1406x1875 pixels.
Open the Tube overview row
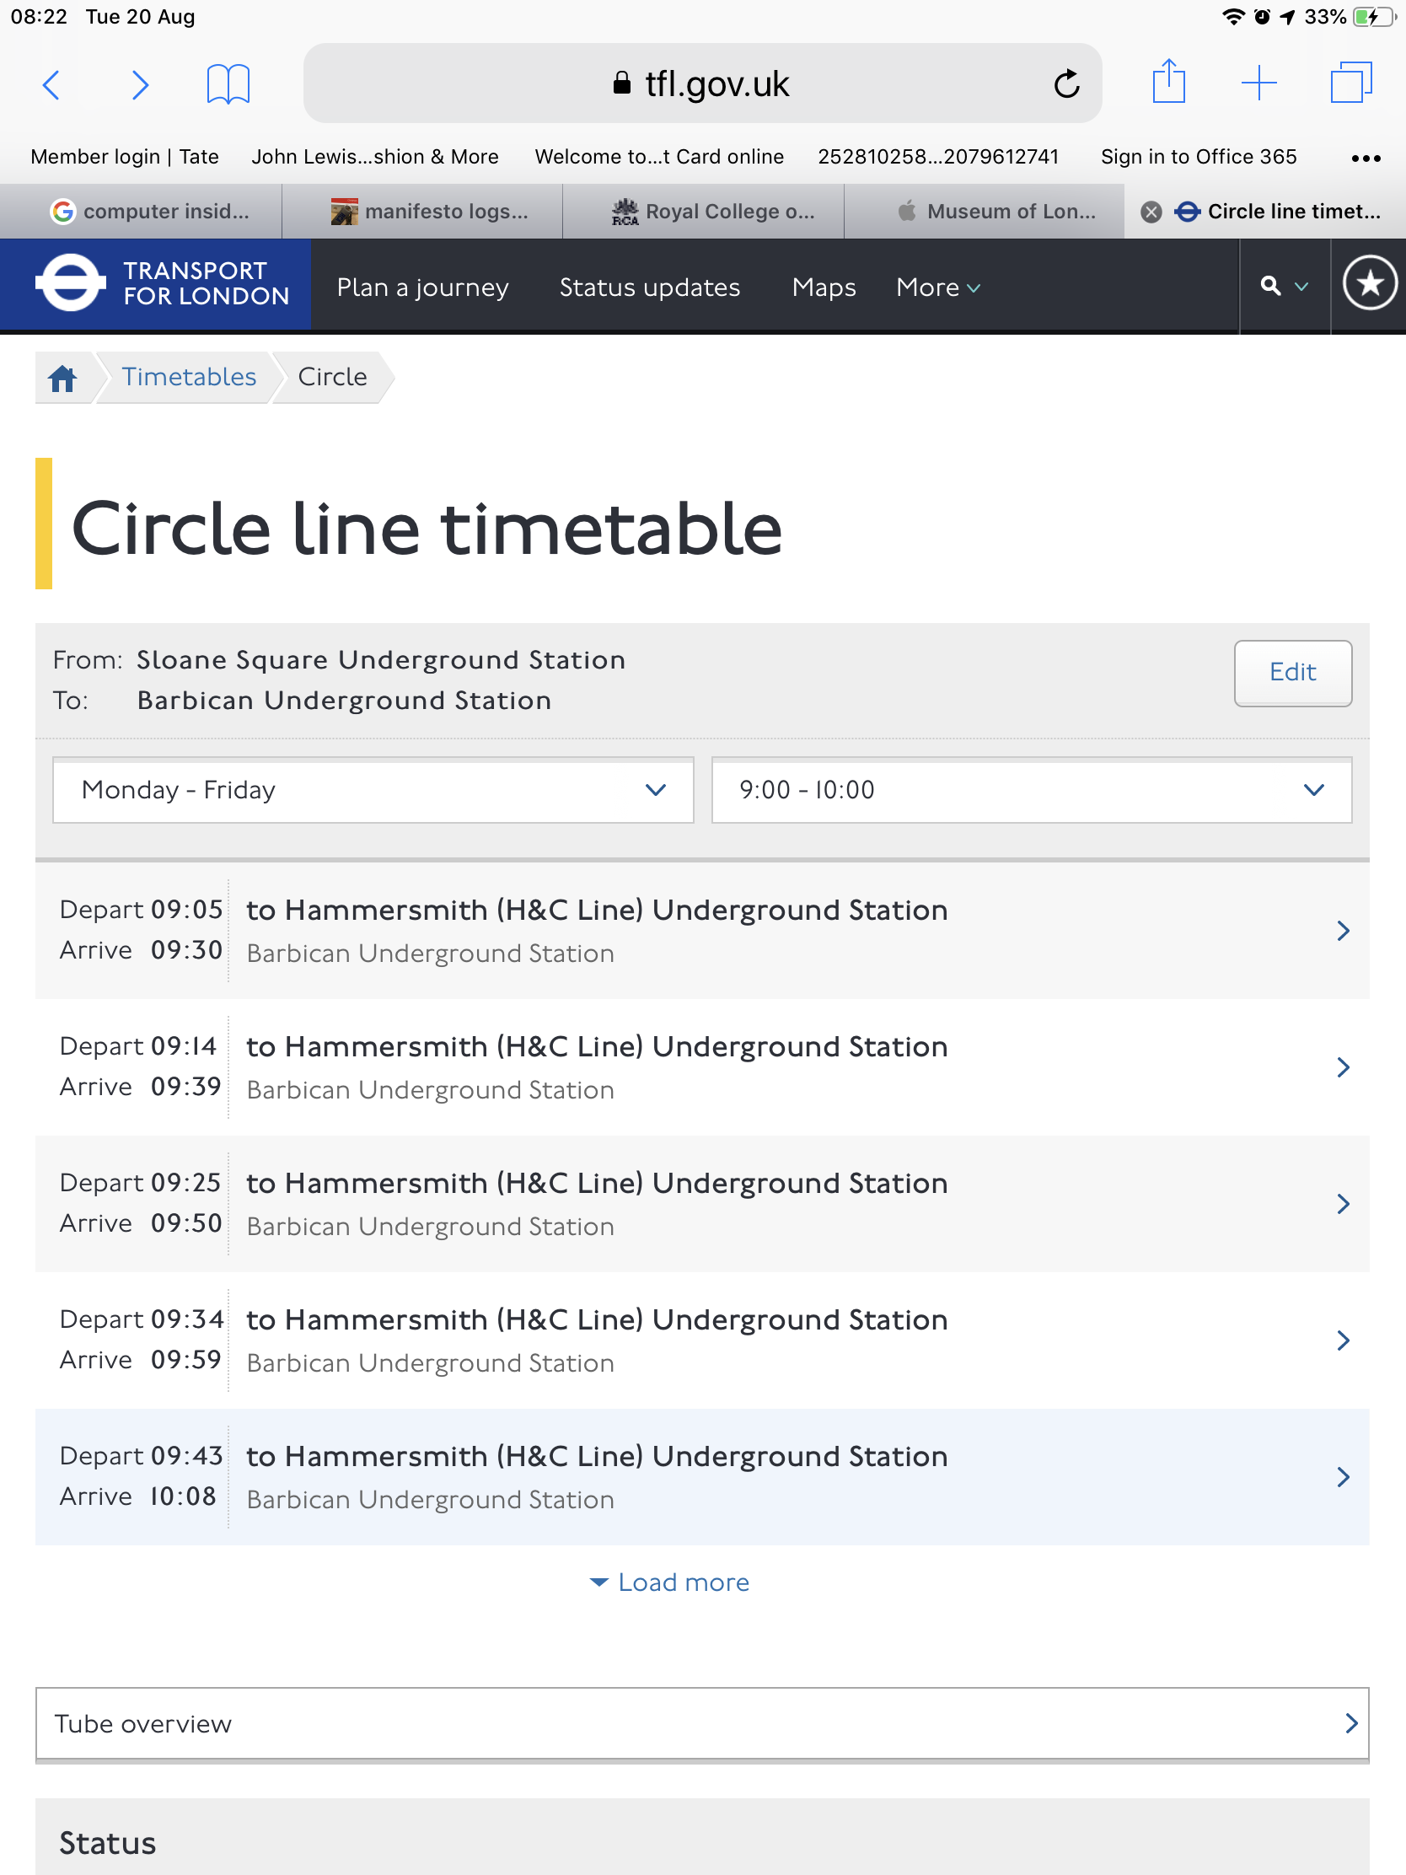click(x=701, y=1724)
